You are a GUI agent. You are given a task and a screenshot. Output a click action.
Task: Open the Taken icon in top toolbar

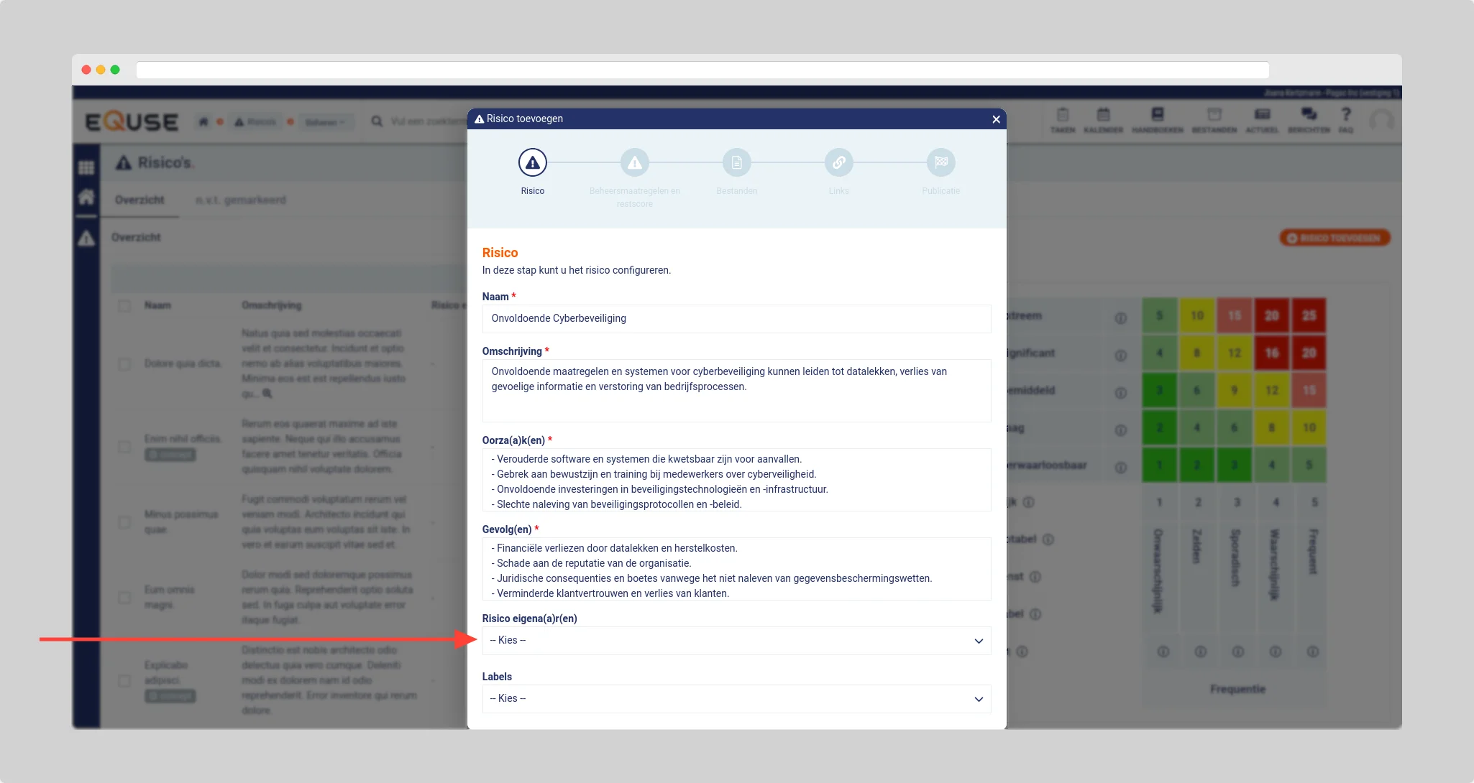pyautogui.click(x=1062, y=115)
